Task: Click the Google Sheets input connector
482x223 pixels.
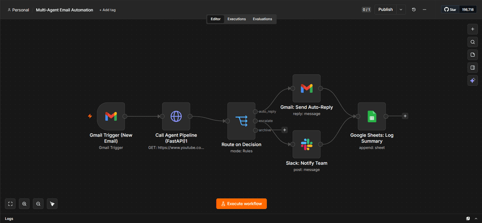Action: pyautogui.click(x=358, y=116)
